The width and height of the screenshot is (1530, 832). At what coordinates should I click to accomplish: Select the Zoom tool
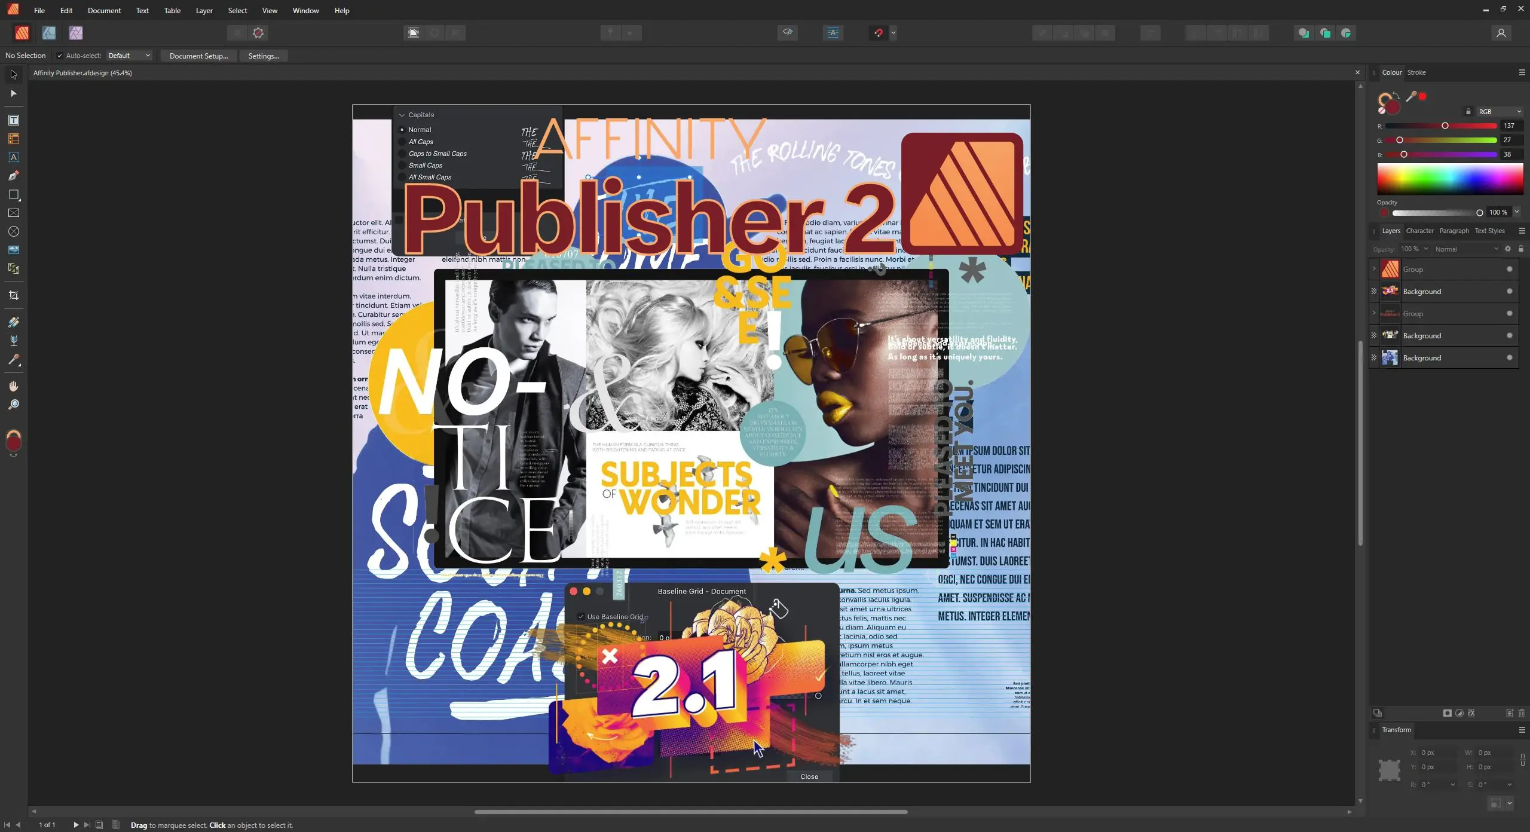[x=13, y=405]
